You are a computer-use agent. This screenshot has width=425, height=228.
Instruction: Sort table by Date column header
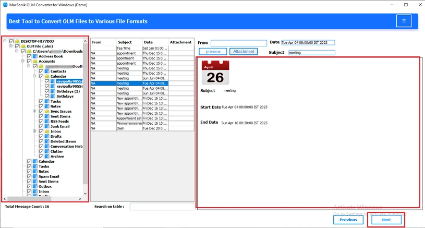155,42
